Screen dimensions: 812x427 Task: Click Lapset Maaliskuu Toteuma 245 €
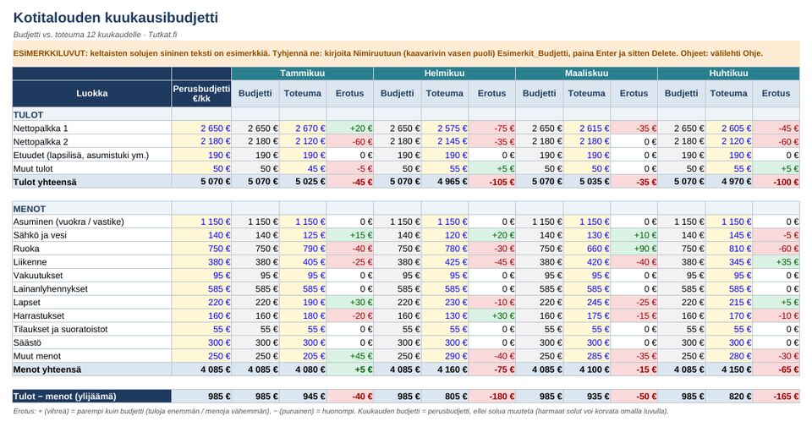click(x=587, y=302)
